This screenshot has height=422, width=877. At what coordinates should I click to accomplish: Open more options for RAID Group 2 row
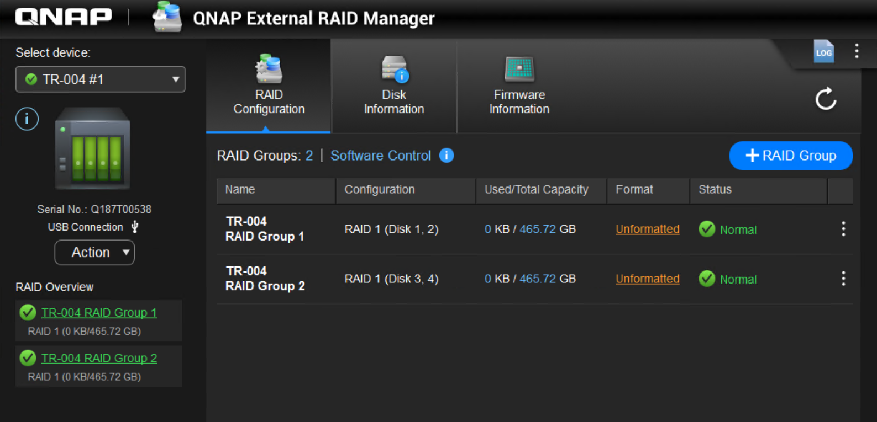pos(843,279)
